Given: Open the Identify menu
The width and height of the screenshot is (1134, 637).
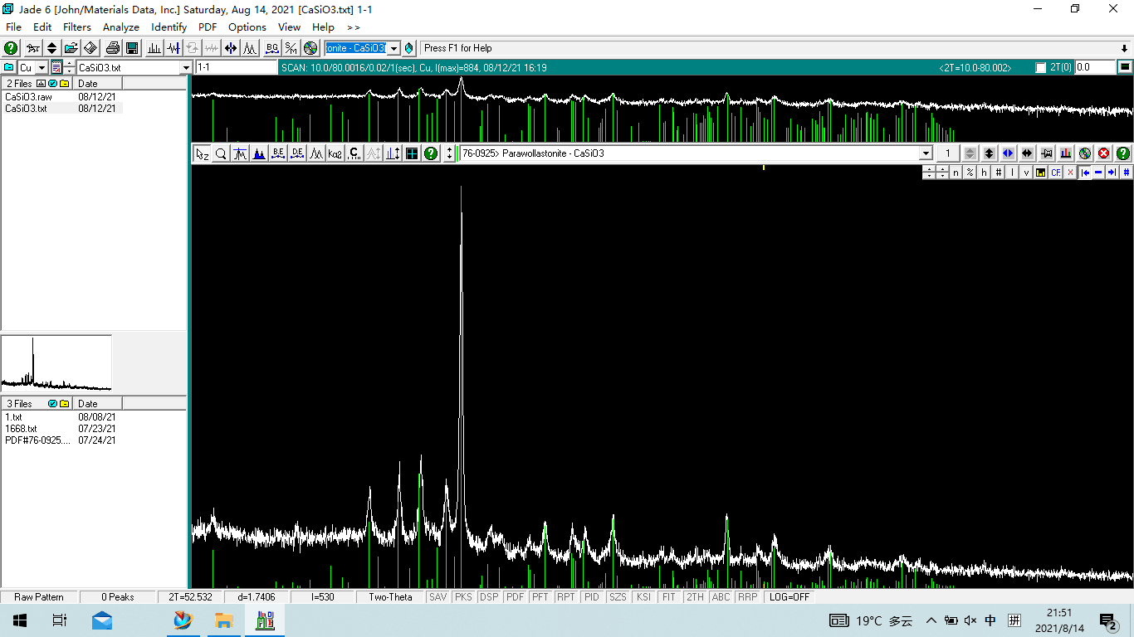Looking at the screenshot, I should tap(169, 27).
